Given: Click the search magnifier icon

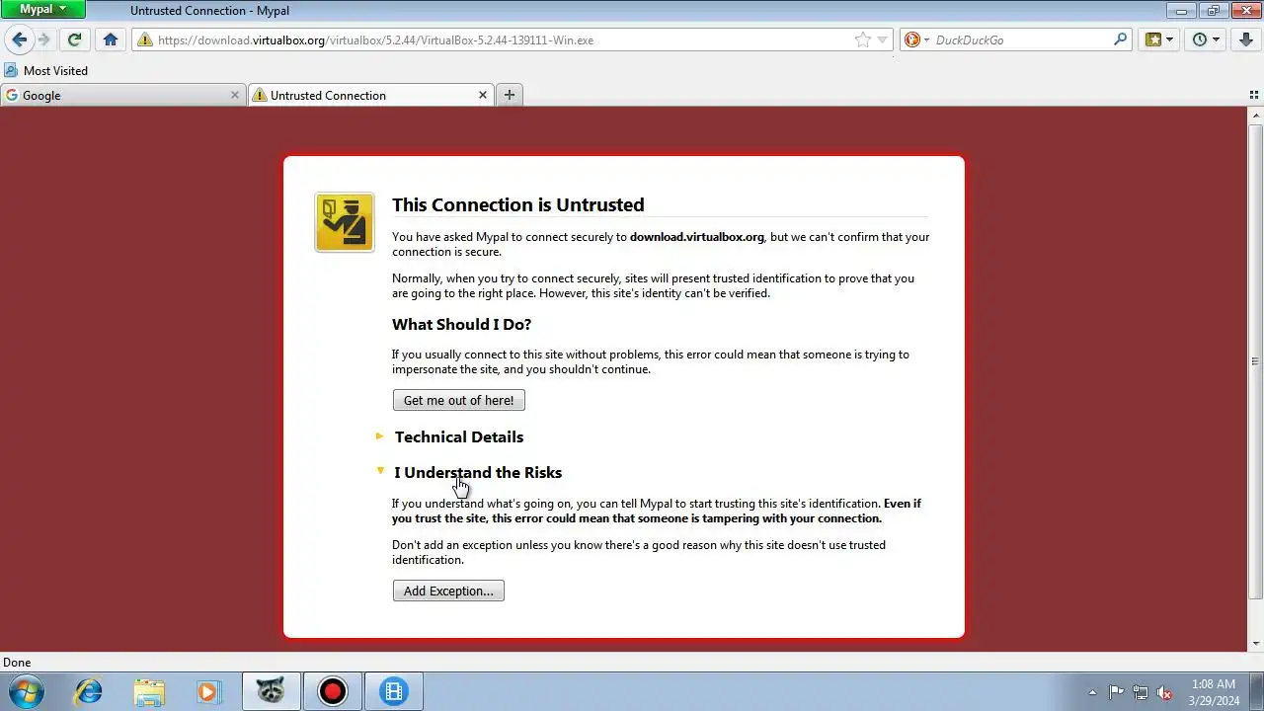Looking at the screenshot, I should (x=1120, y=39).
